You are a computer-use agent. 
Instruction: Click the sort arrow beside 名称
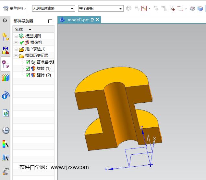pyautogui.click(x=30, y=30)
